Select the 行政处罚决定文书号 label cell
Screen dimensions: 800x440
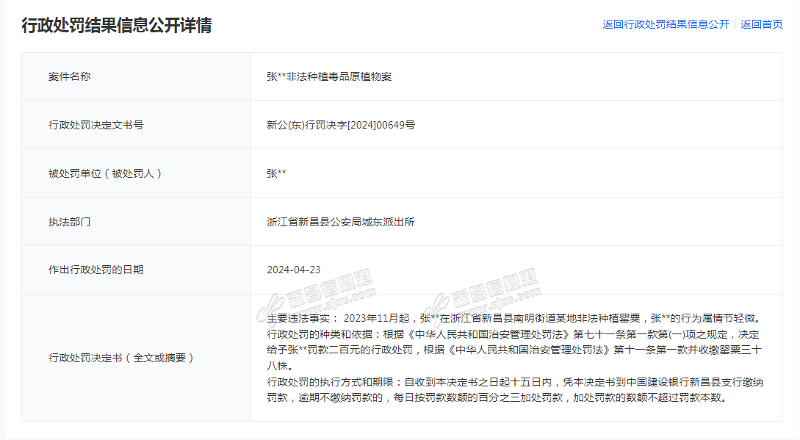pyautogui.click(x=96, y=125)
